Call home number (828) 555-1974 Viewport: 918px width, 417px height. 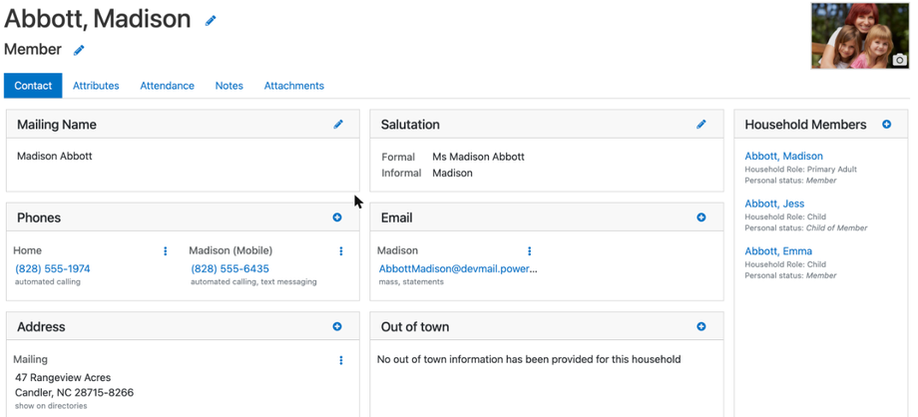(53, 268)
